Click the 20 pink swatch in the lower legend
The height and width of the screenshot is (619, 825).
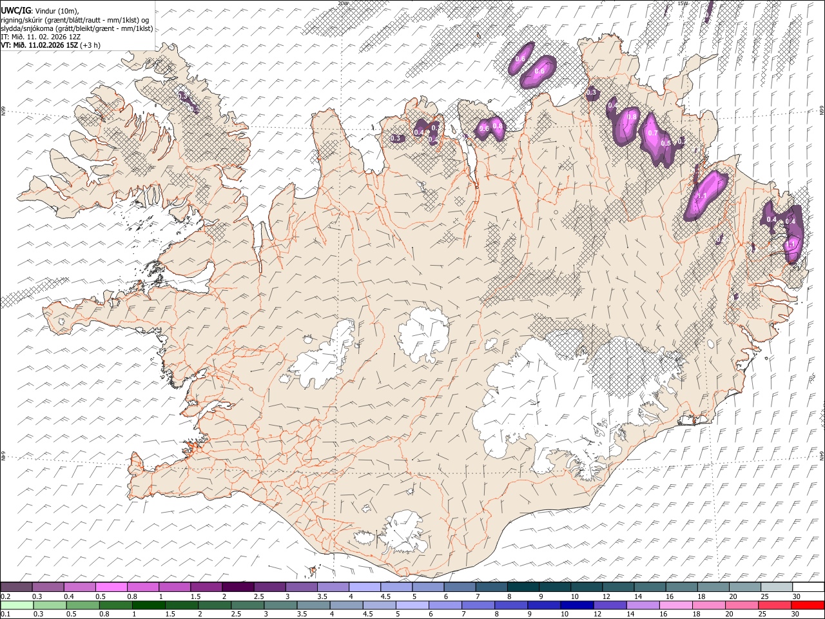pyautogui.click(x=741, y=605)
